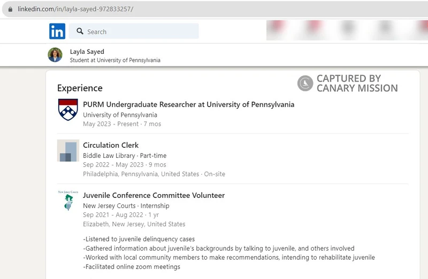The width and height of the screenshot is (428, 279).
Task: Click 'Gathered information about juvenile's backgrounds' line
Action: point(219,248)
